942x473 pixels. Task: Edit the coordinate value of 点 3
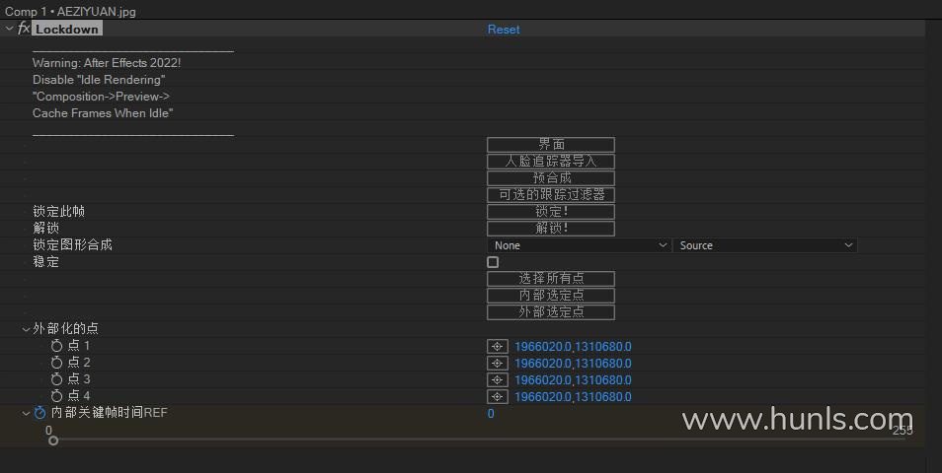(x=573, y=380)
